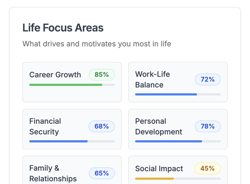Select the Social Impact label
The image size is (250, 184).
[159, 169]
